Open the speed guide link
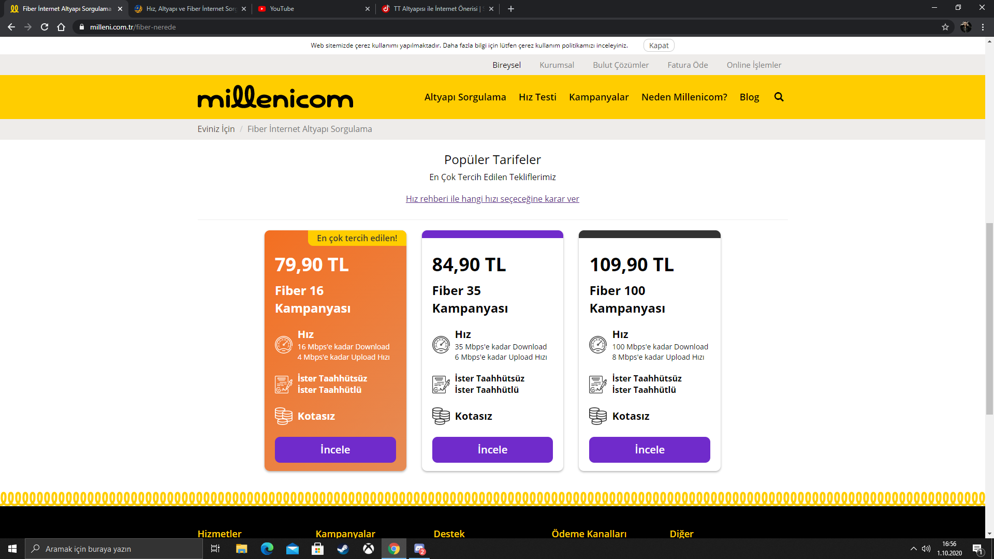Viewport: 994px width, 559px height. click(x=492, y=199)
